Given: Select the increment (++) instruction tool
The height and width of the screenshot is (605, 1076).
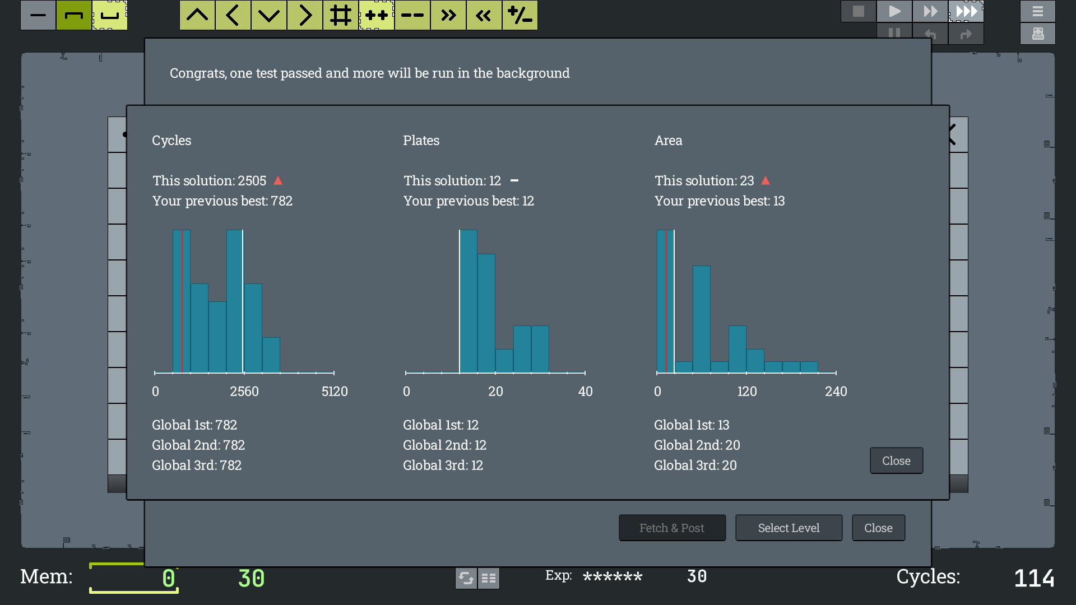Looking at the screenshot, I should (376, 15).
